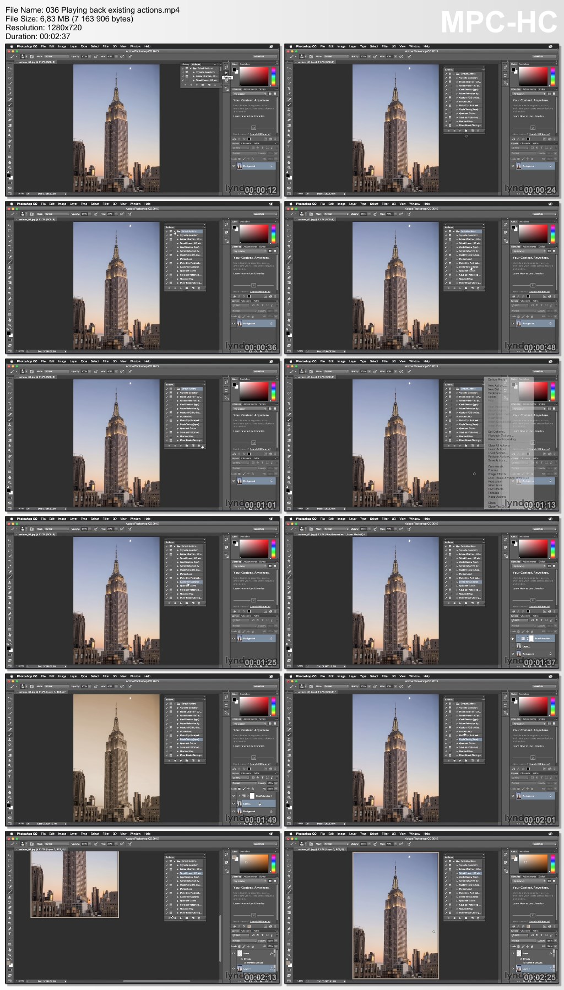Open the Apple menu in the 00:01:13 frame
Screen dimensions: 564x990
point(291,361)
